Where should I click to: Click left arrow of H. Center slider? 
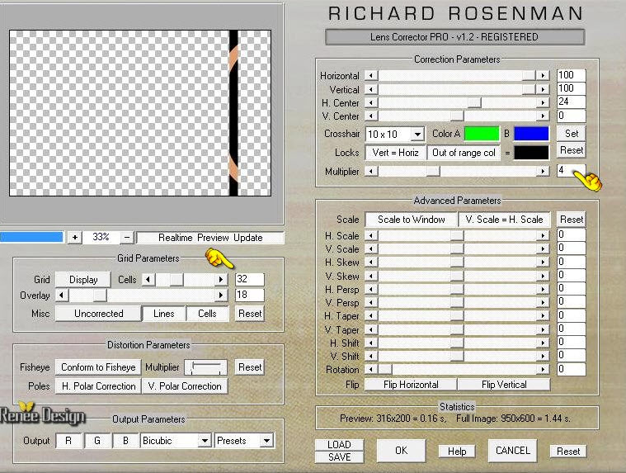pyautogui.click(x=371, y=102)
